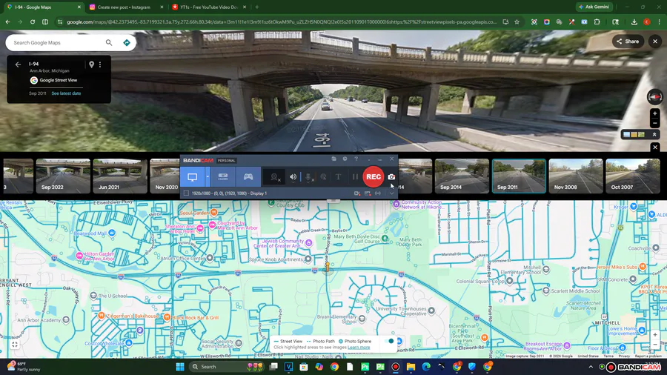Screen dimensions: 667x375
Task: Open a new browser tab
Action: [257, 7]
